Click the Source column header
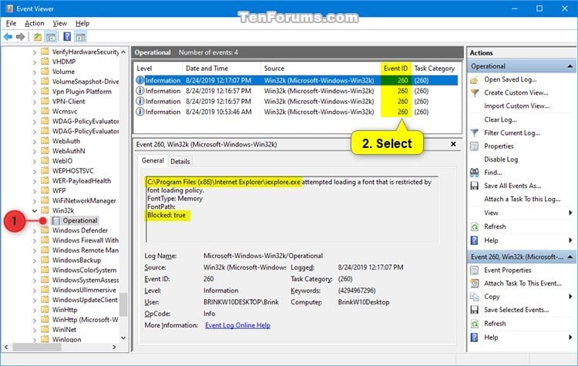578x366 pixels. pos(321,69)
